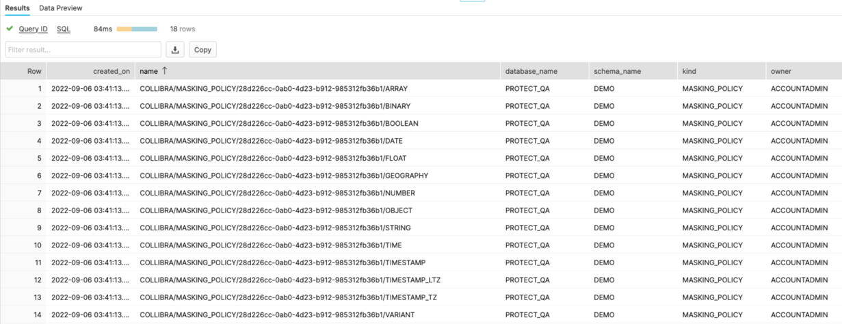Switch to the Data Preview tab
Image resolution: width=842 pixels, height=324 pixels.
pyautogui.click(x=61, y=8)
